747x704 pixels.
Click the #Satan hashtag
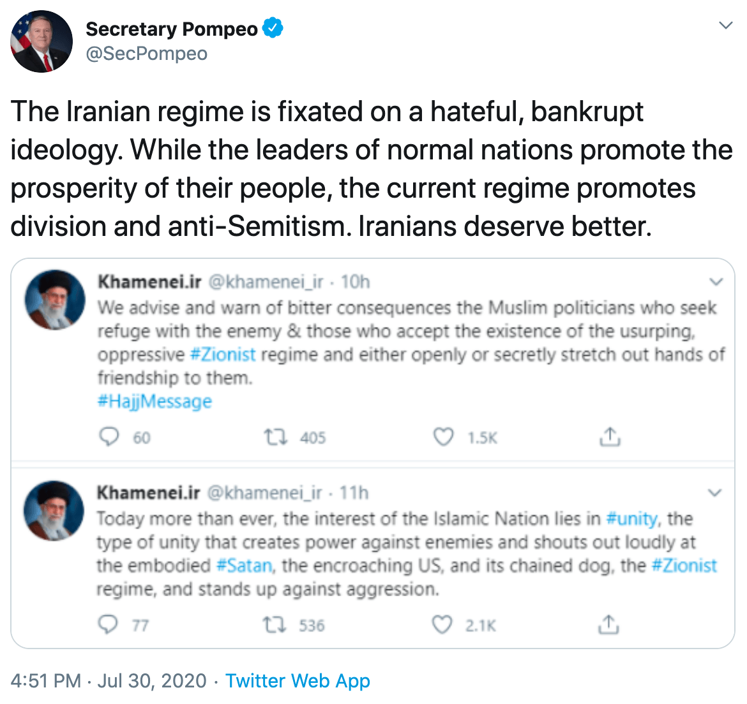(x=245, y=565)
